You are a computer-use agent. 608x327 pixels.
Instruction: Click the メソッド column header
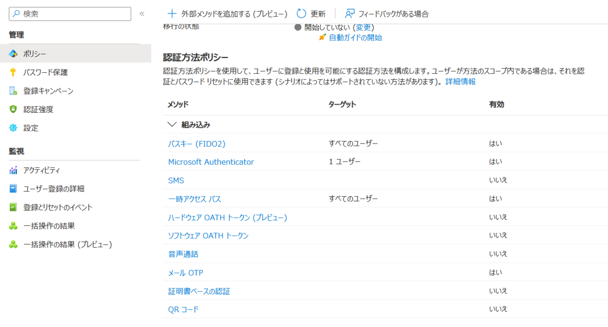(178, 105)
